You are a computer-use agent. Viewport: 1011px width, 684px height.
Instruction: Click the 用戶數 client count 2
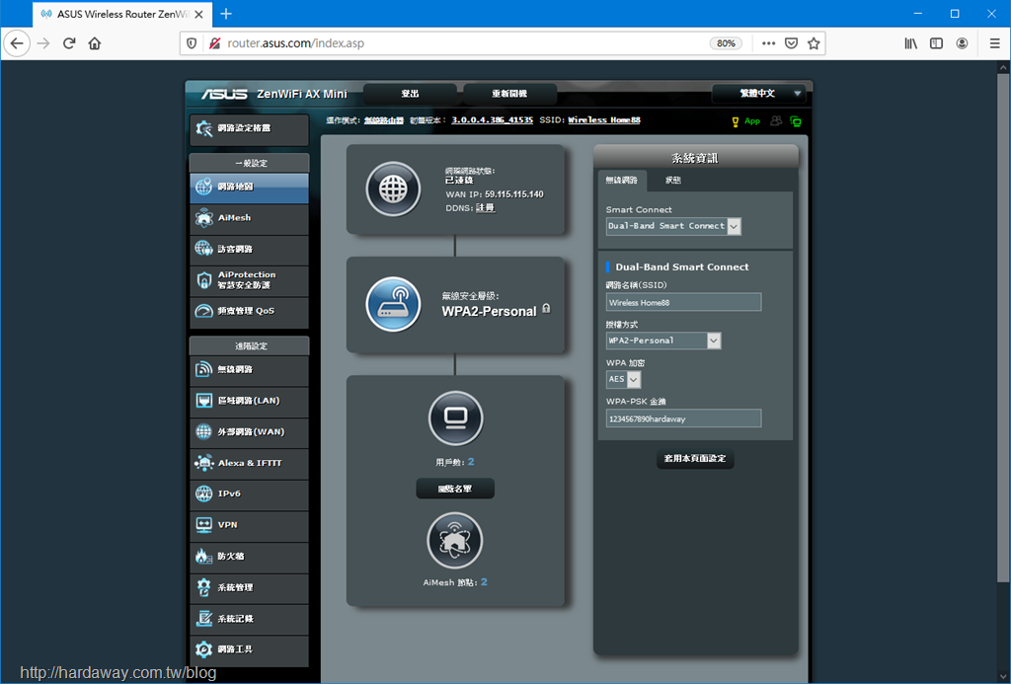pos(471,462)
